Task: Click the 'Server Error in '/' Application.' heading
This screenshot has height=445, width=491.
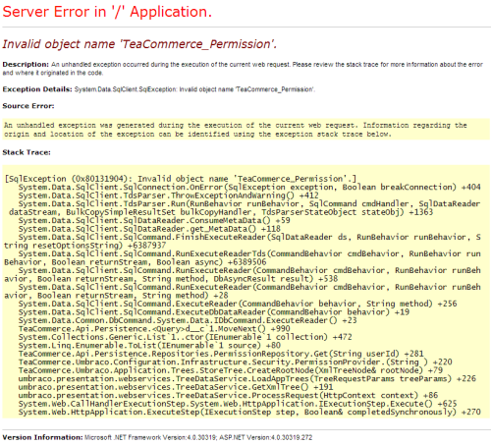Action: 107,12
